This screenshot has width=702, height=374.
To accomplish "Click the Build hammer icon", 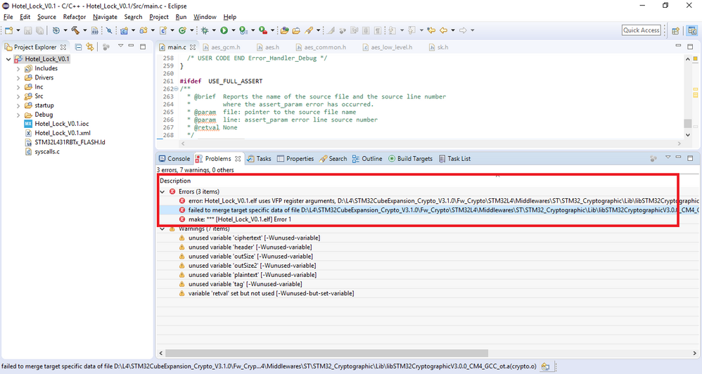I will (x=75, y=30).
